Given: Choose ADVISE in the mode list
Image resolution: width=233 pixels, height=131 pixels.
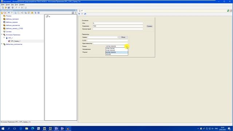Looking at the screenshot, I should click(117, 54).
